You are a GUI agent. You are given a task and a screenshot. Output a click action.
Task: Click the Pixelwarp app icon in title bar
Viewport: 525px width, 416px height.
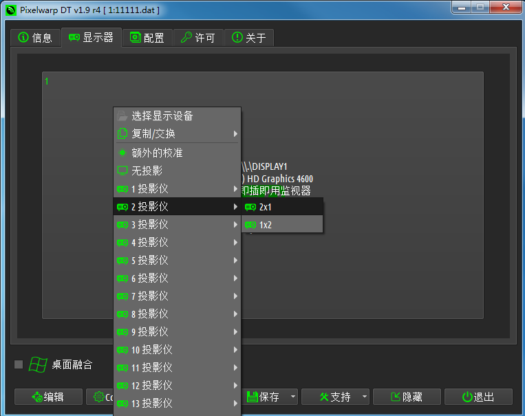coord(10,10)
